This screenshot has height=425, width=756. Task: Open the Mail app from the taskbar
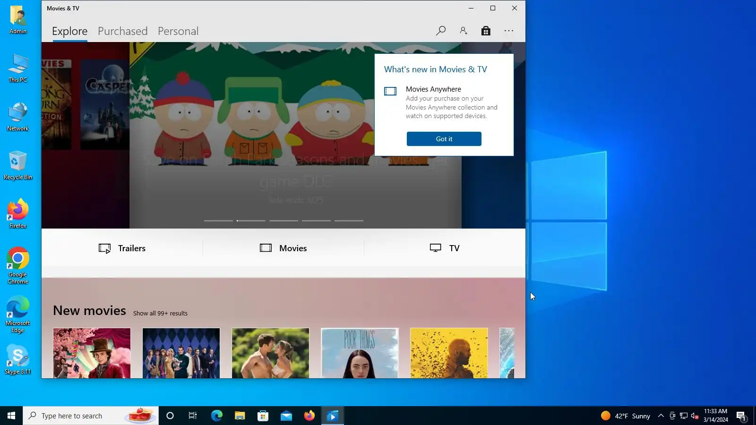286,416
